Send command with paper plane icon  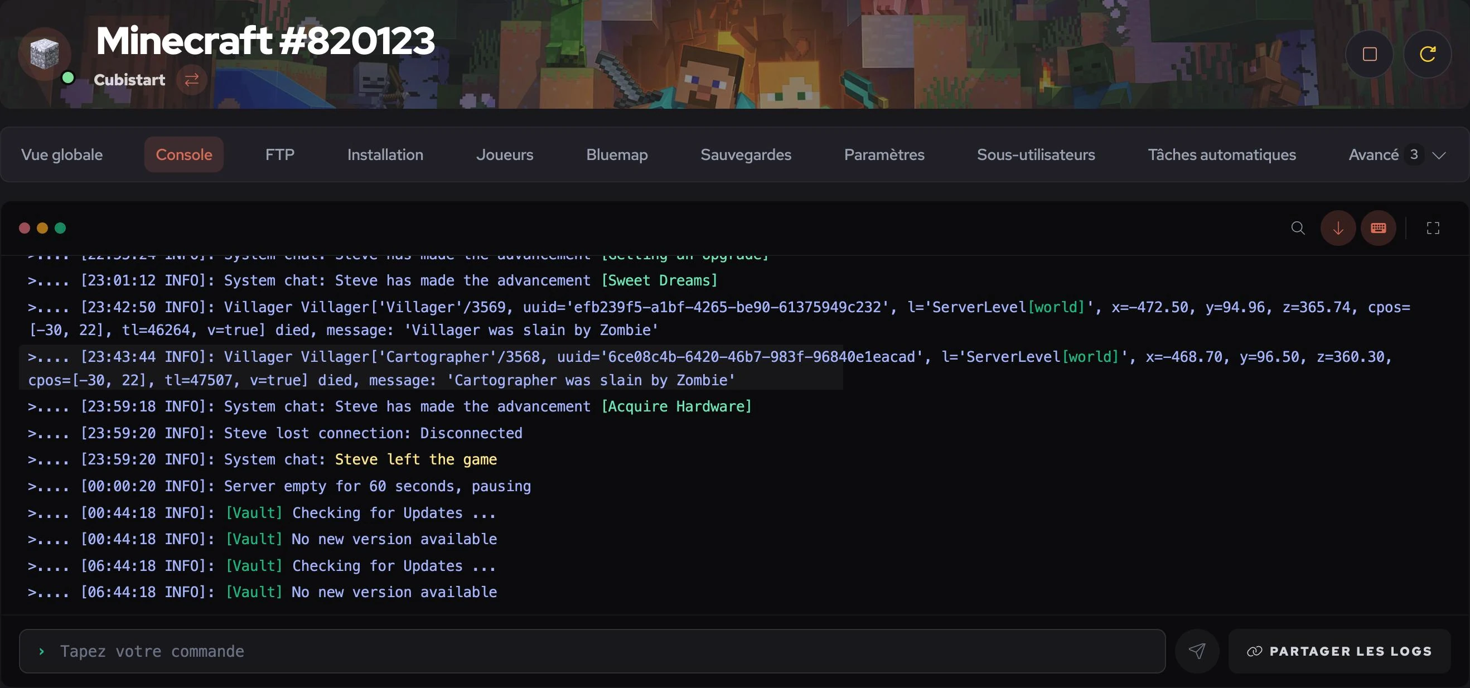pyautogui.click(x=1197, y=651)
